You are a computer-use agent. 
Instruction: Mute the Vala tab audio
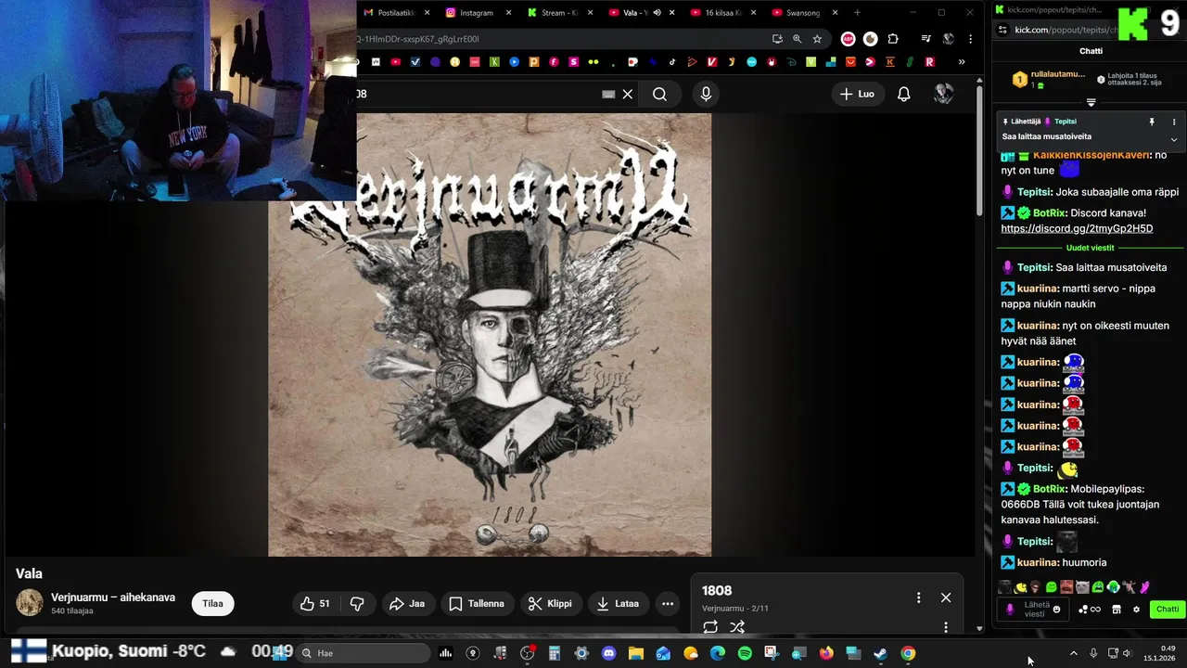click(x=657, y=13)
